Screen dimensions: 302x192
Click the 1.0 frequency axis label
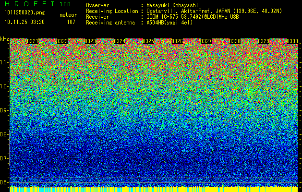tap(4, 86)
